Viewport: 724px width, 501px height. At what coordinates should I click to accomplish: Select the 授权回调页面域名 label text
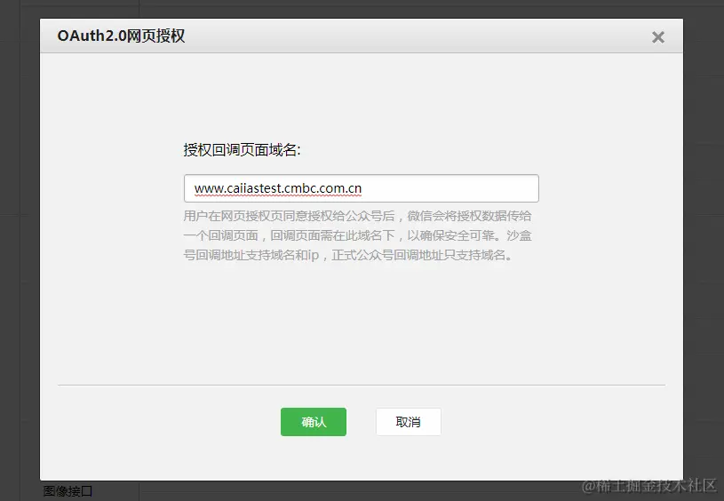click(x=242, y=149)
